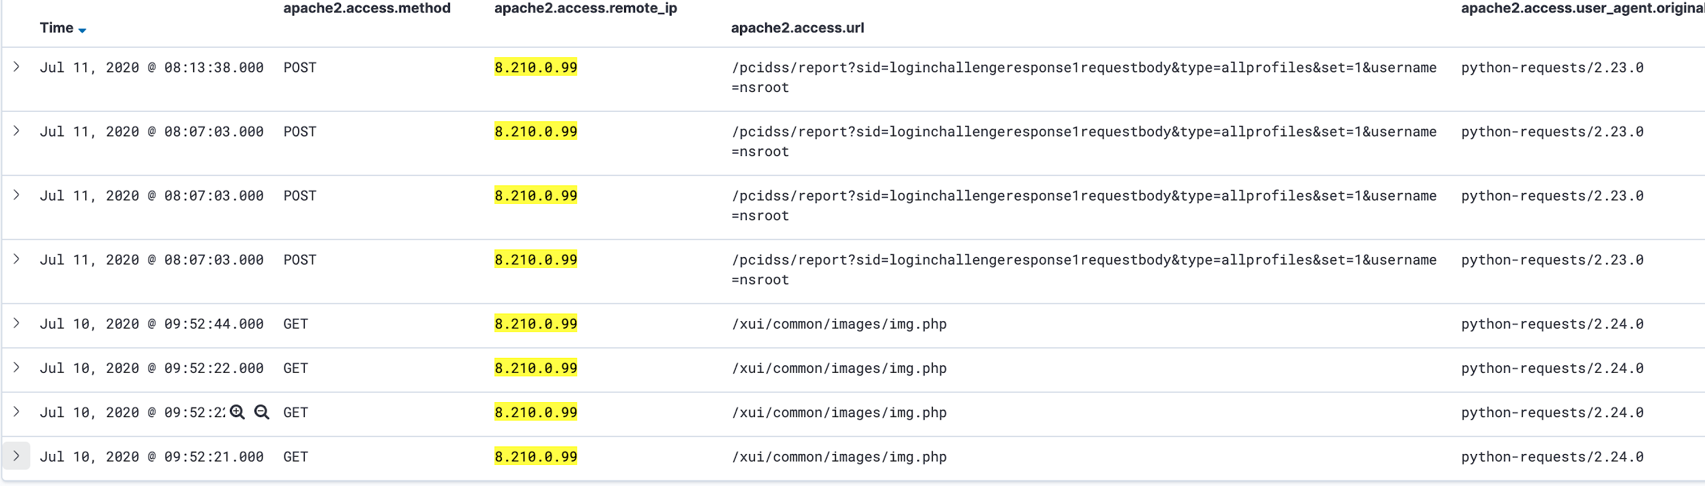The height and width of the screenshot is (486, 1705).
Task: Click highlighted IP 8.210.0.99 in first row
Action: 536,67
